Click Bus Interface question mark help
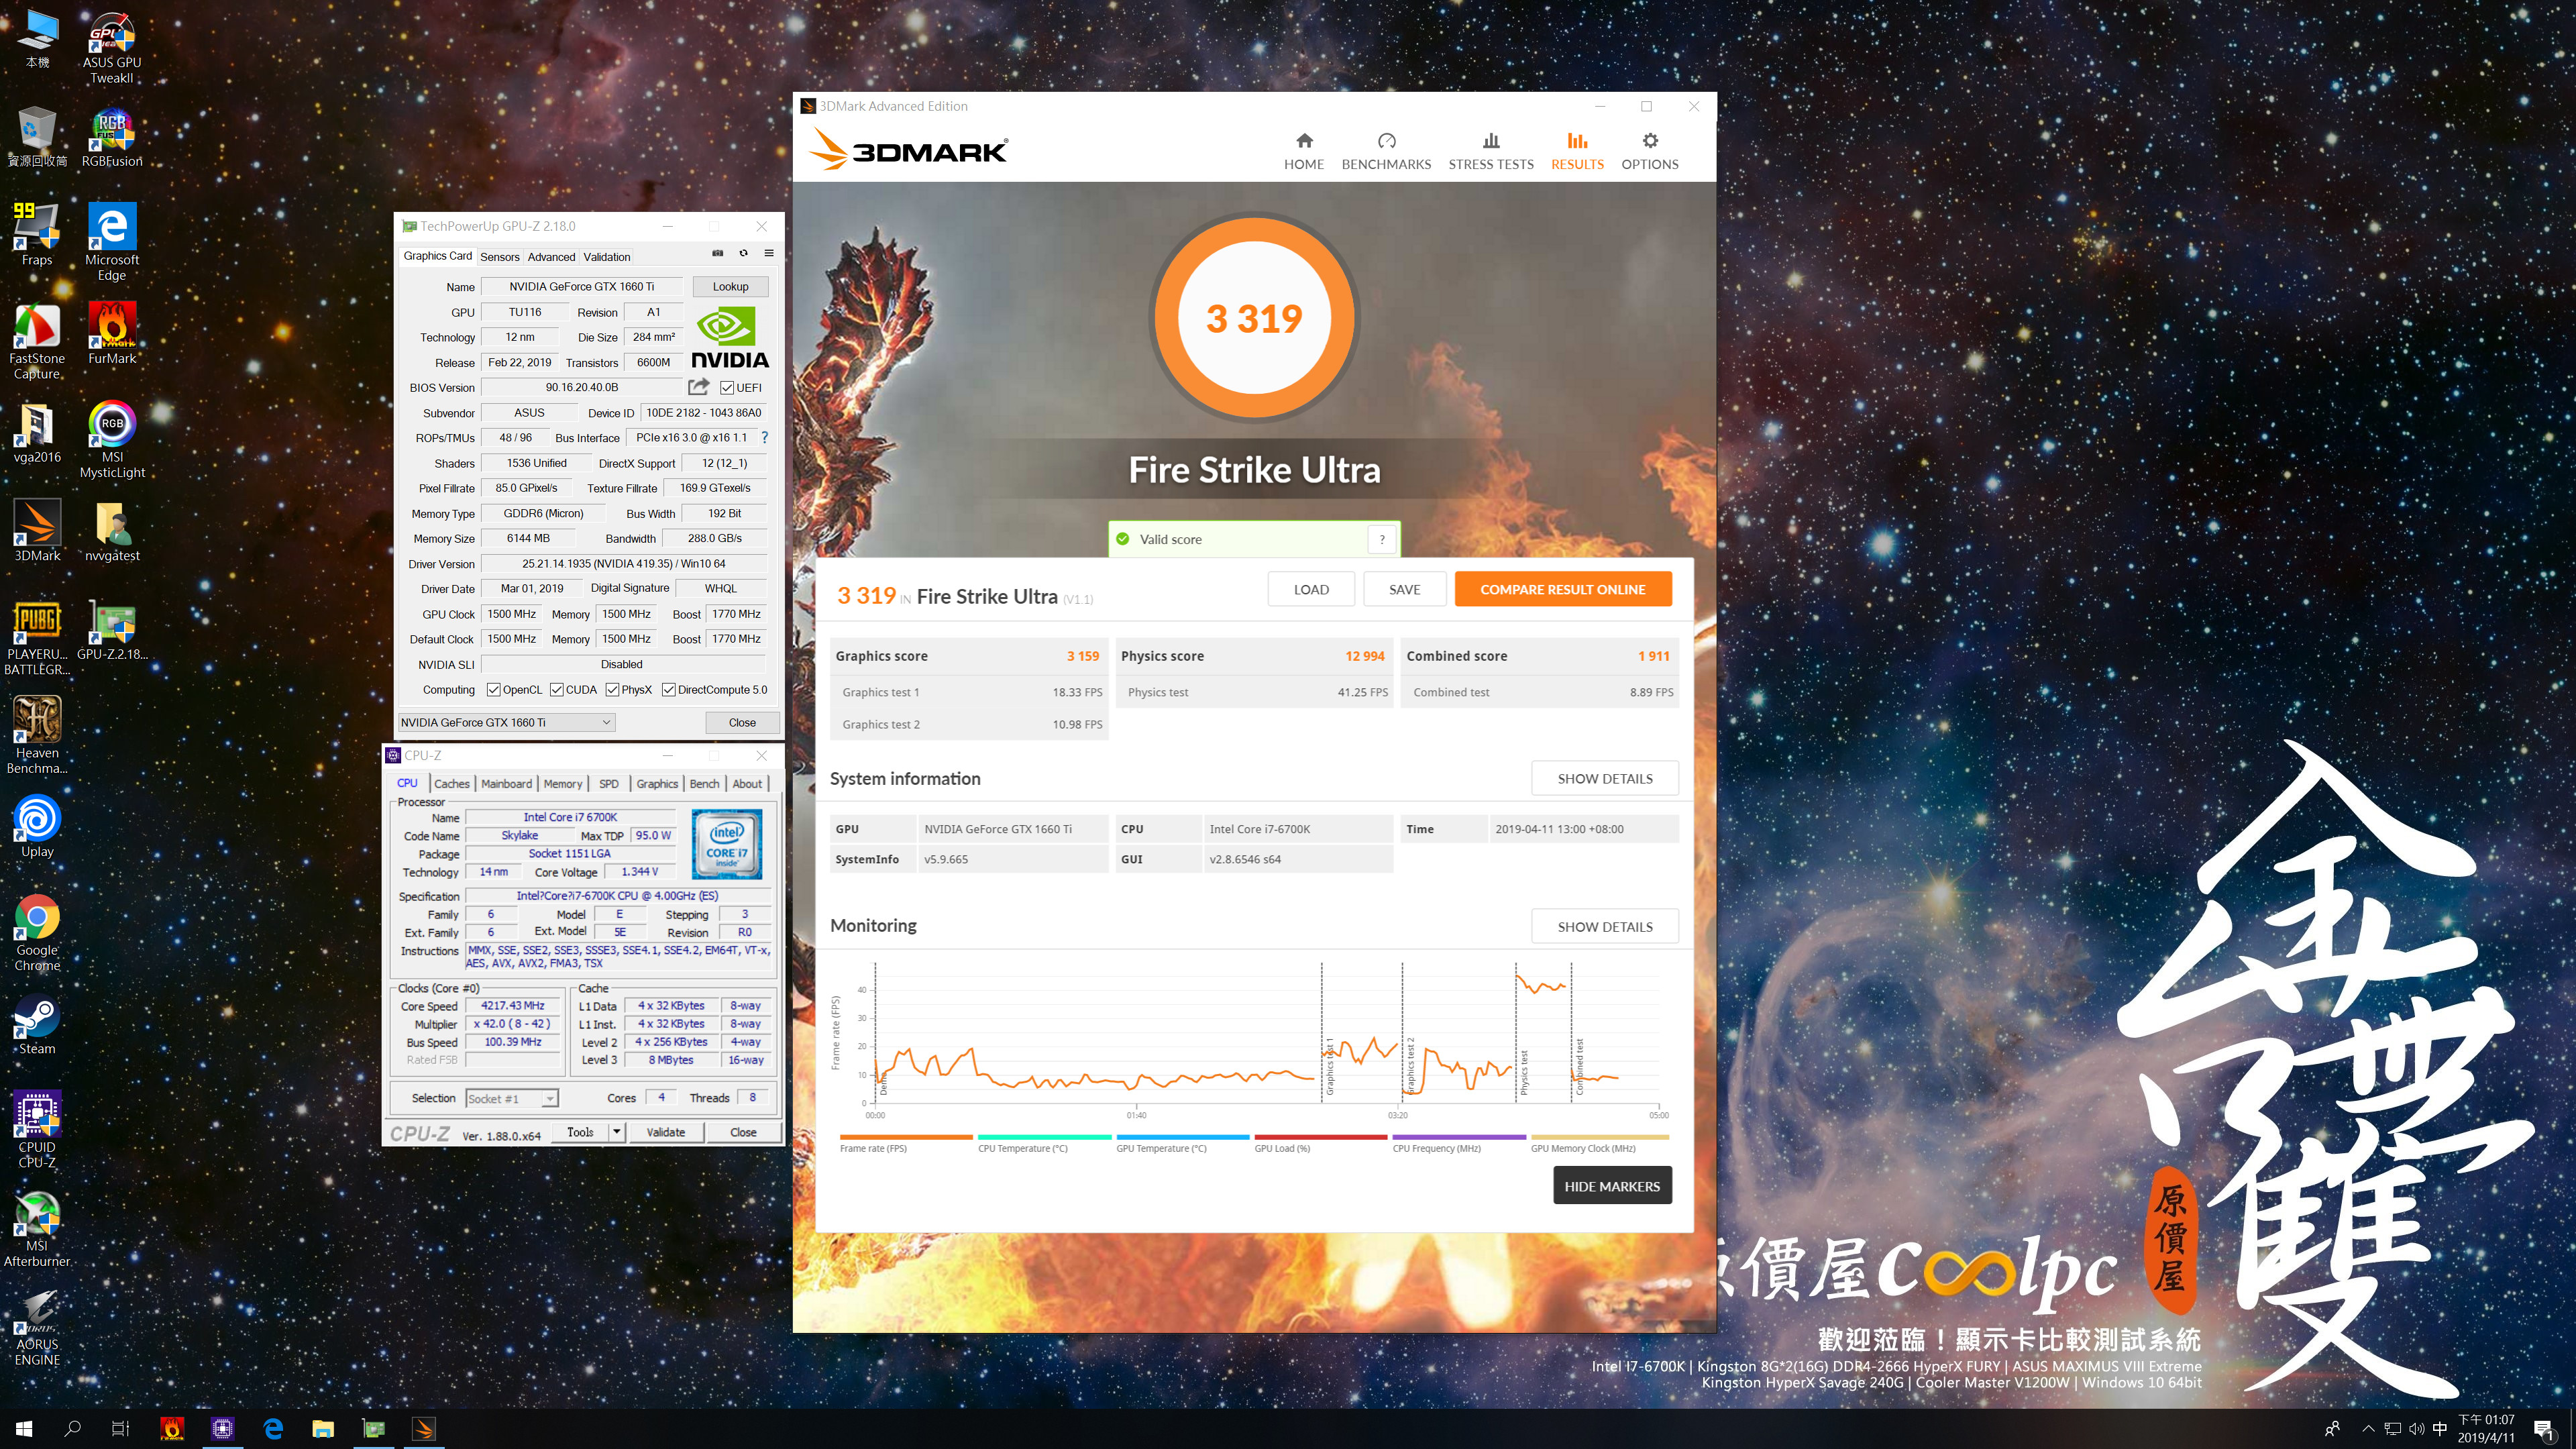 [x=765, y=438]
